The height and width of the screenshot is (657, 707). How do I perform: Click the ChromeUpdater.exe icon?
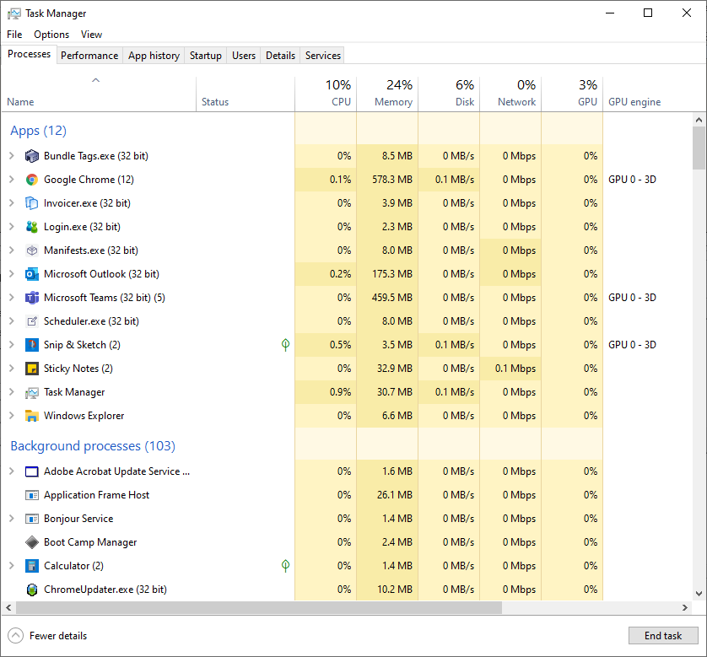31,590
